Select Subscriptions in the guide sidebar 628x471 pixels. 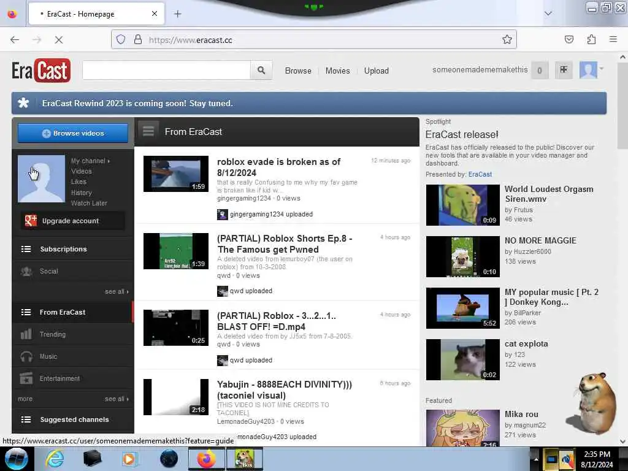pos(73,249)
